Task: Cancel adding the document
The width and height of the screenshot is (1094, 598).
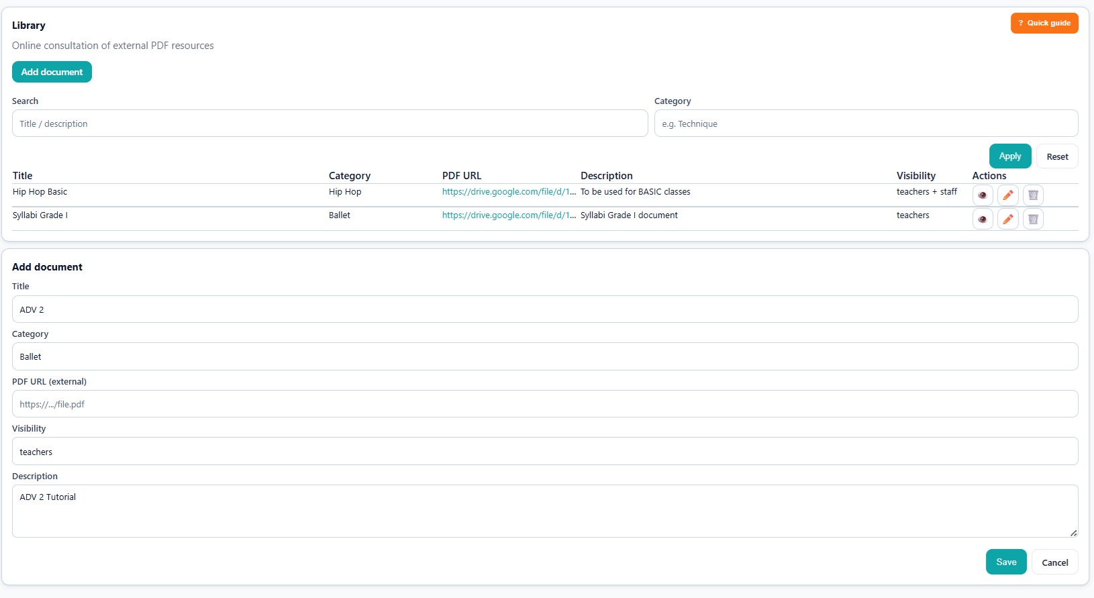Action: [x=1054, y=562]
